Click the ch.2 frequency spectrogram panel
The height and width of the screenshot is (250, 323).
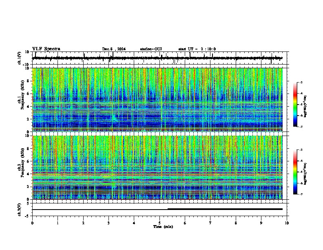coord(157,167)
